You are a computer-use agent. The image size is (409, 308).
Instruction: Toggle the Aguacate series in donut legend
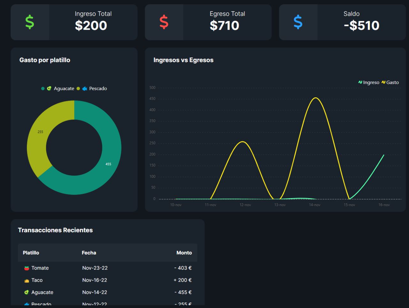pyautogui.click(x=58, y=88)
